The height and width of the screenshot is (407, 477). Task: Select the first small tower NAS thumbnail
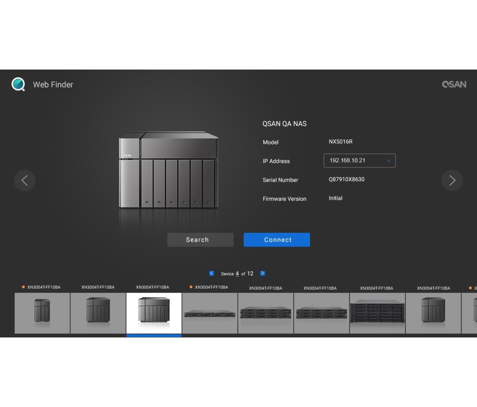click(x=42, y=313)
